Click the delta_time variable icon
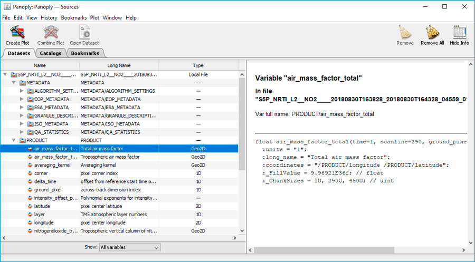 coord(30,181)
